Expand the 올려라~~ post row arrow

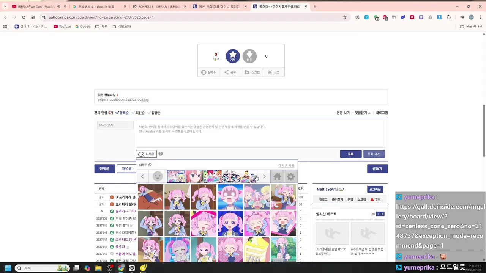click(x=101, y=211)
